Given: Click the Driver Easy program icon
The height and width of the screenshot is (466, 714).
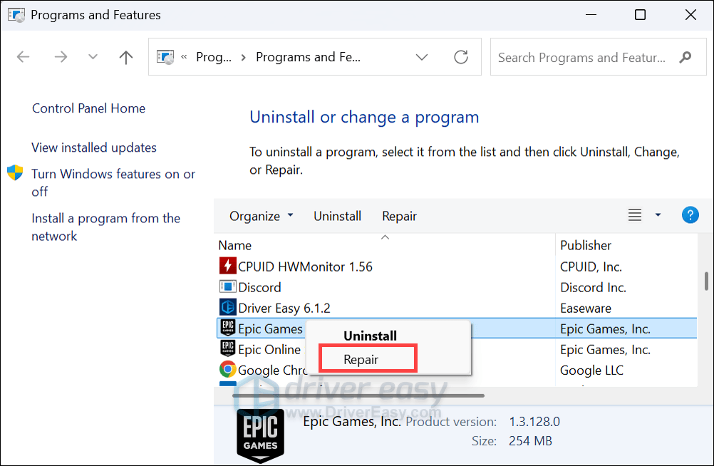Looking at the screenshot, I should [227, 308].
